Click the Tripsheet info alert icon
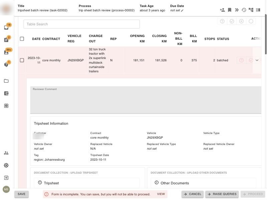Image resolution: width=267 pixels, height=200 pixels. point(40,182)
